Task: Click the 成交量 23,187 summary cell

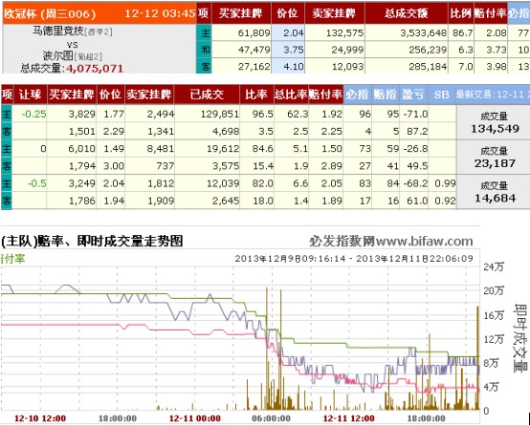Action: pyautogui.click(x=495, y=158)
